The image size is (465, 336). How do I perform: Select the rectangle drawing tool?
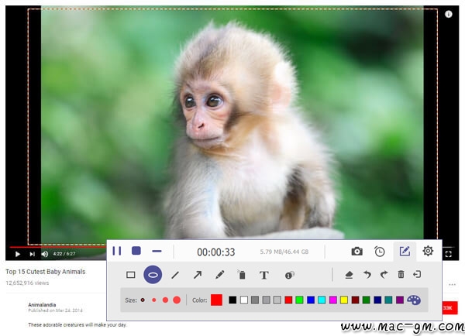tap(131, 275)
